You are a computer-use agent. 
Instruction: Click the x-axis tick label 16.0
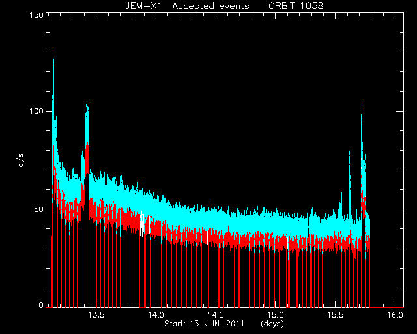395,315
